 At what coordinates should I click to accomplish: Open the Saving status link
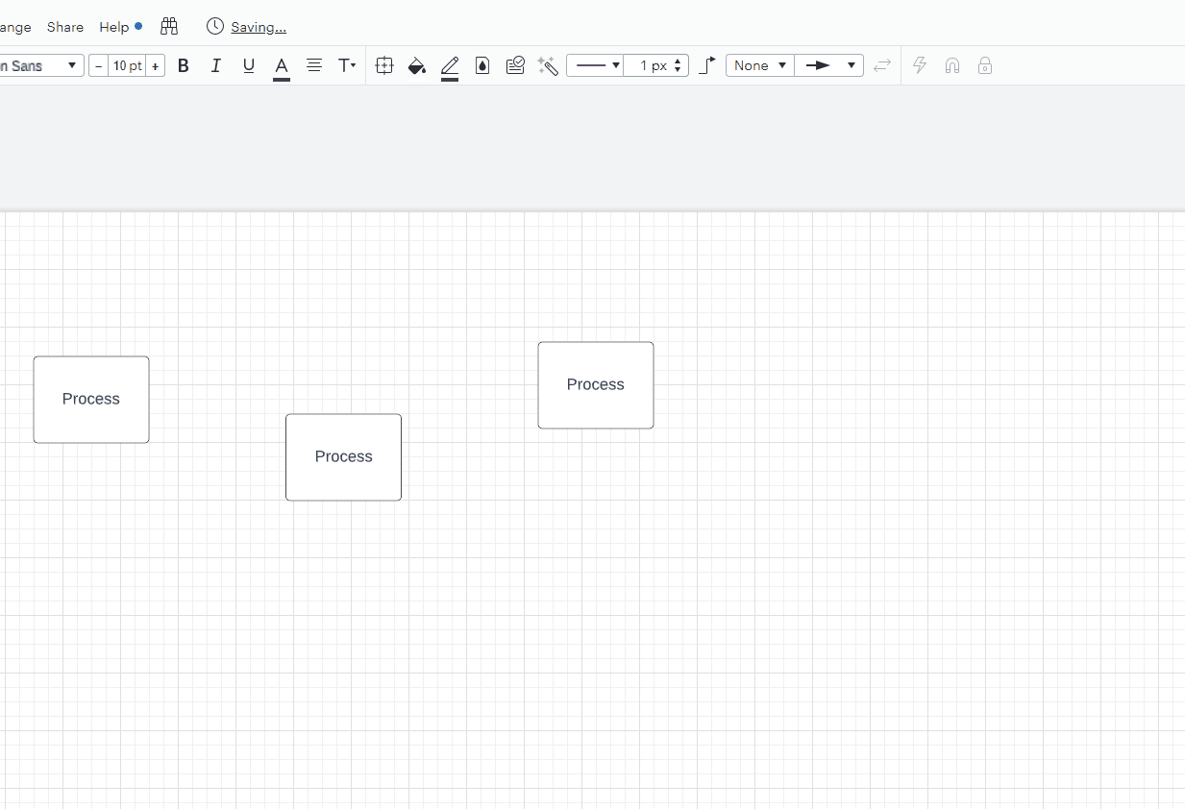tap(259, 27)
